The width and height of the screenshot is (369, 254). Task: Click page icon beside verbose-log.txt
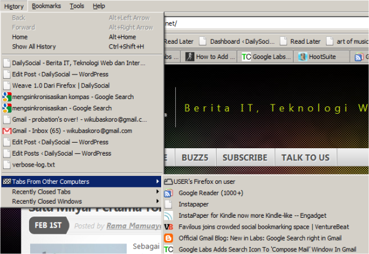coord(7,165)
